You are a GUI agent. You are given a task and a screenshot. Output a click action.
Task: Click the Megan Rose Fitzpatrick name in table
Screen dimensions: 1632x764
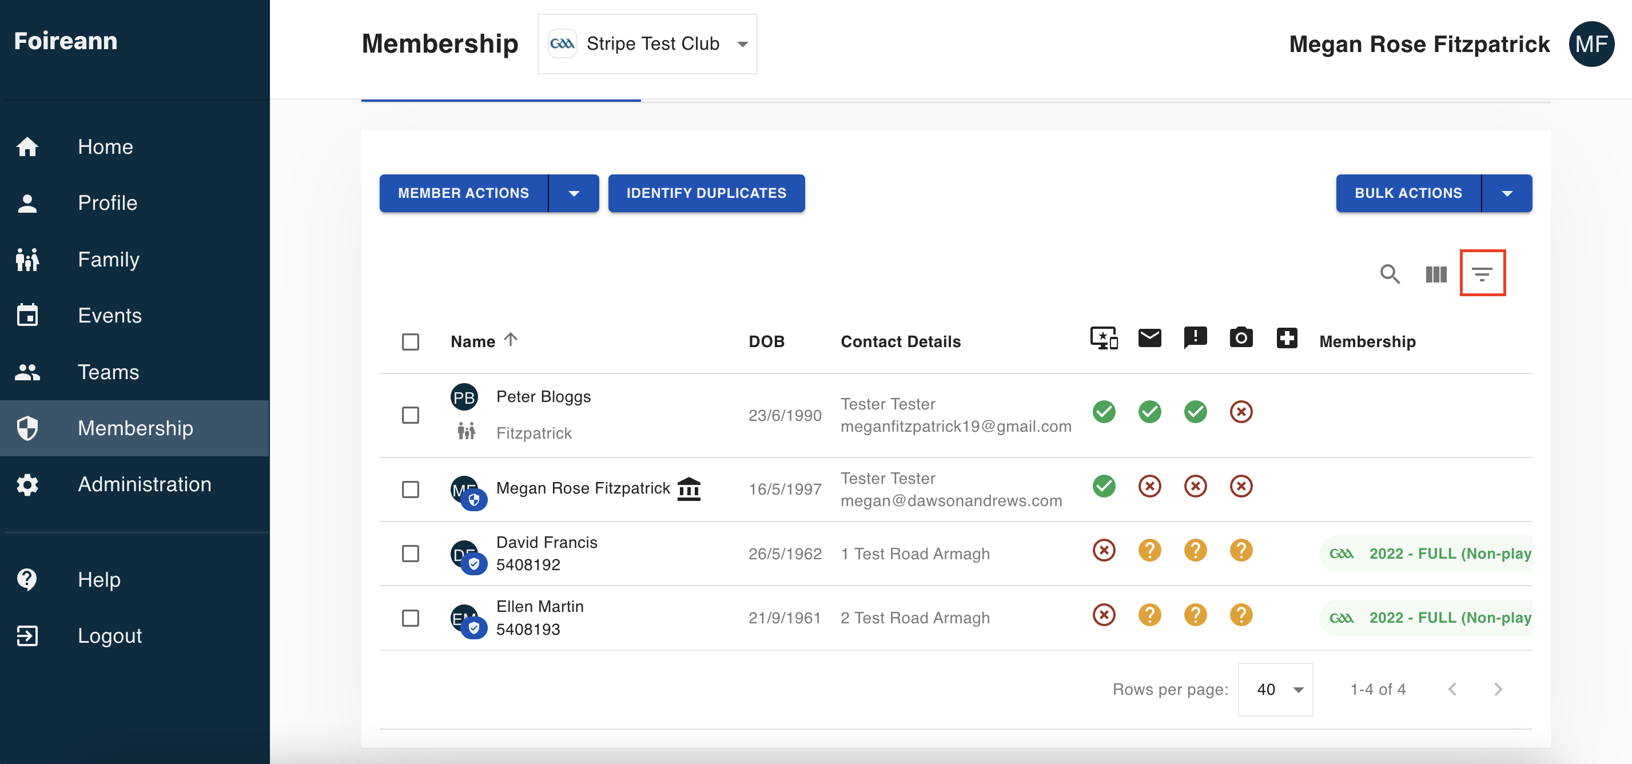583,488
